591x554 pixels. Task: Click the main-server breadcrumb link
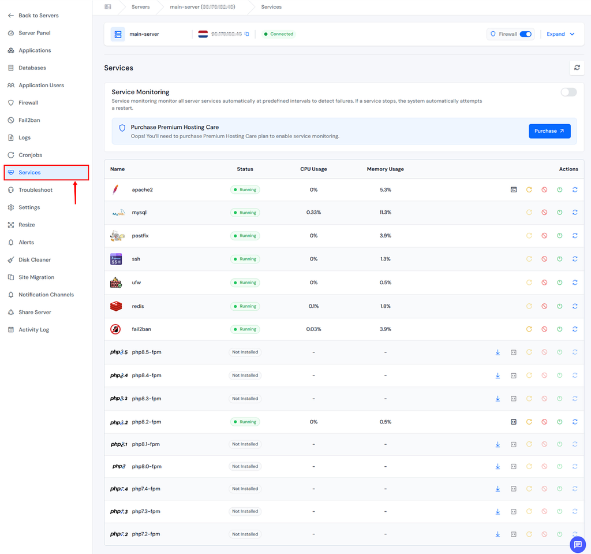pyautogui.click(x=203, y=7)
